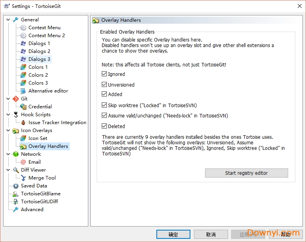
Task: Click the Hook Scripts hook icon
Action: tap(16, 115)
